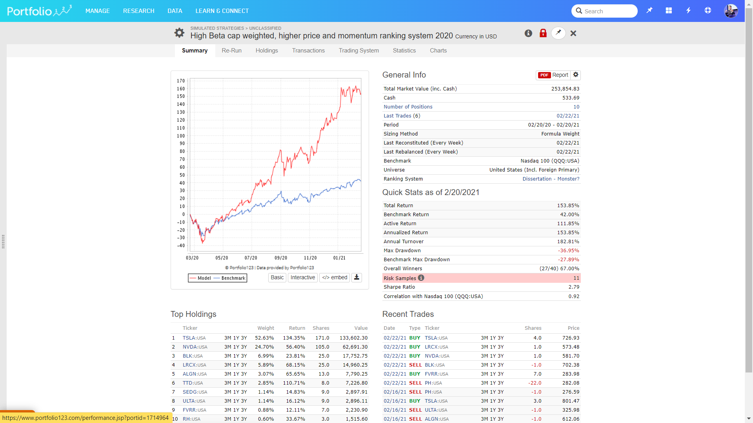
Task: Click the UNCLASSIFIED breadcrumb
Action: point(265,28)
